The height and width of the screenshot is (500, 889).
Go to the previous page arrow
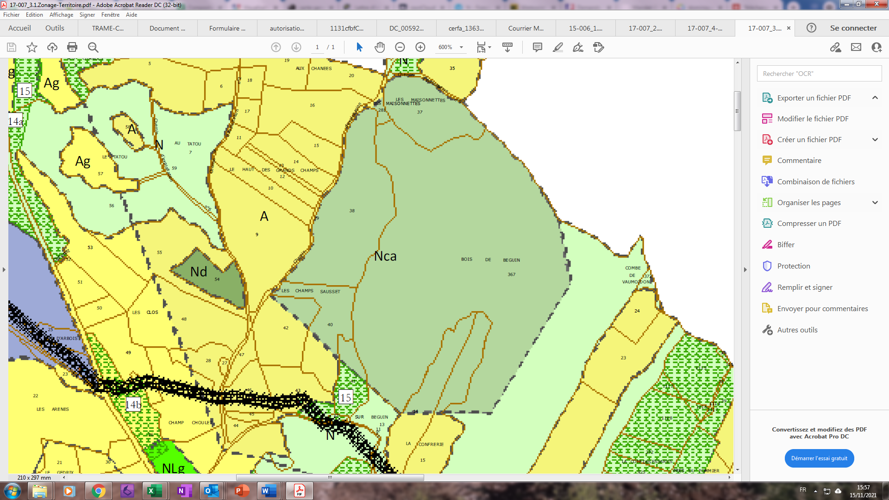[276, 47]
